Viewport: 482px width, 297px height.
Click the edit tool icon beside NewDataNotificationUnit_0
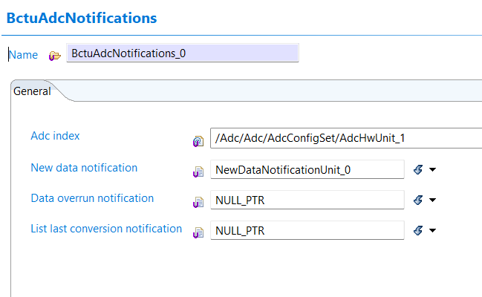coord(418,170)
